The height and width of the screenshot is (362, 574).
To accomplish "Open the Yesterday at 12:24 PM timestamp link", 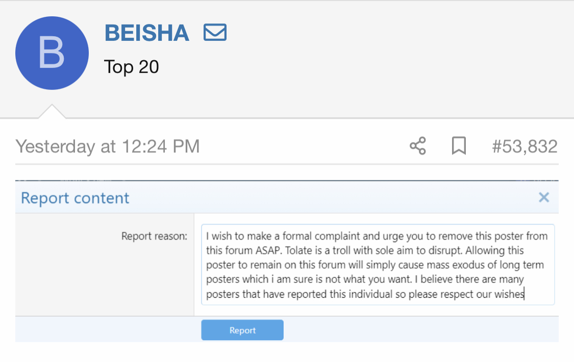I will [107, 147].
